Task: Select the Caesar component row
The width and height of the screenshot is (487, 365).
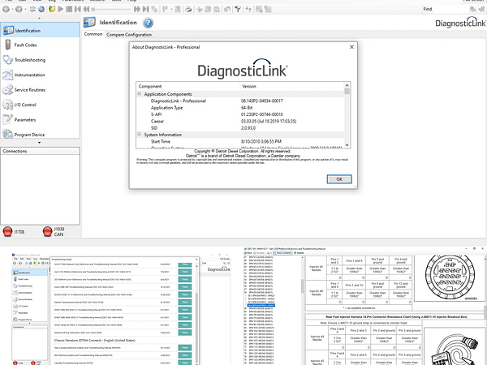Action: click(x=241, y=122)
